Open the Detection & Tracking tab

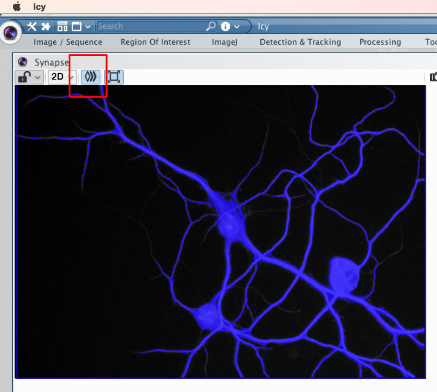300,42
